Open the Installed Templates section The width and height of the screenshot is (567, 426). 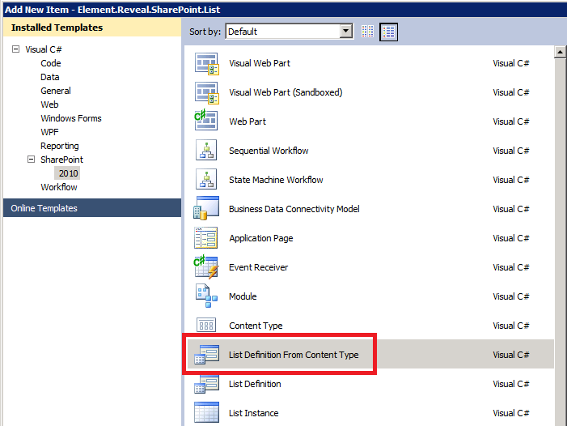pyautogui.click(x=92, y=28)
